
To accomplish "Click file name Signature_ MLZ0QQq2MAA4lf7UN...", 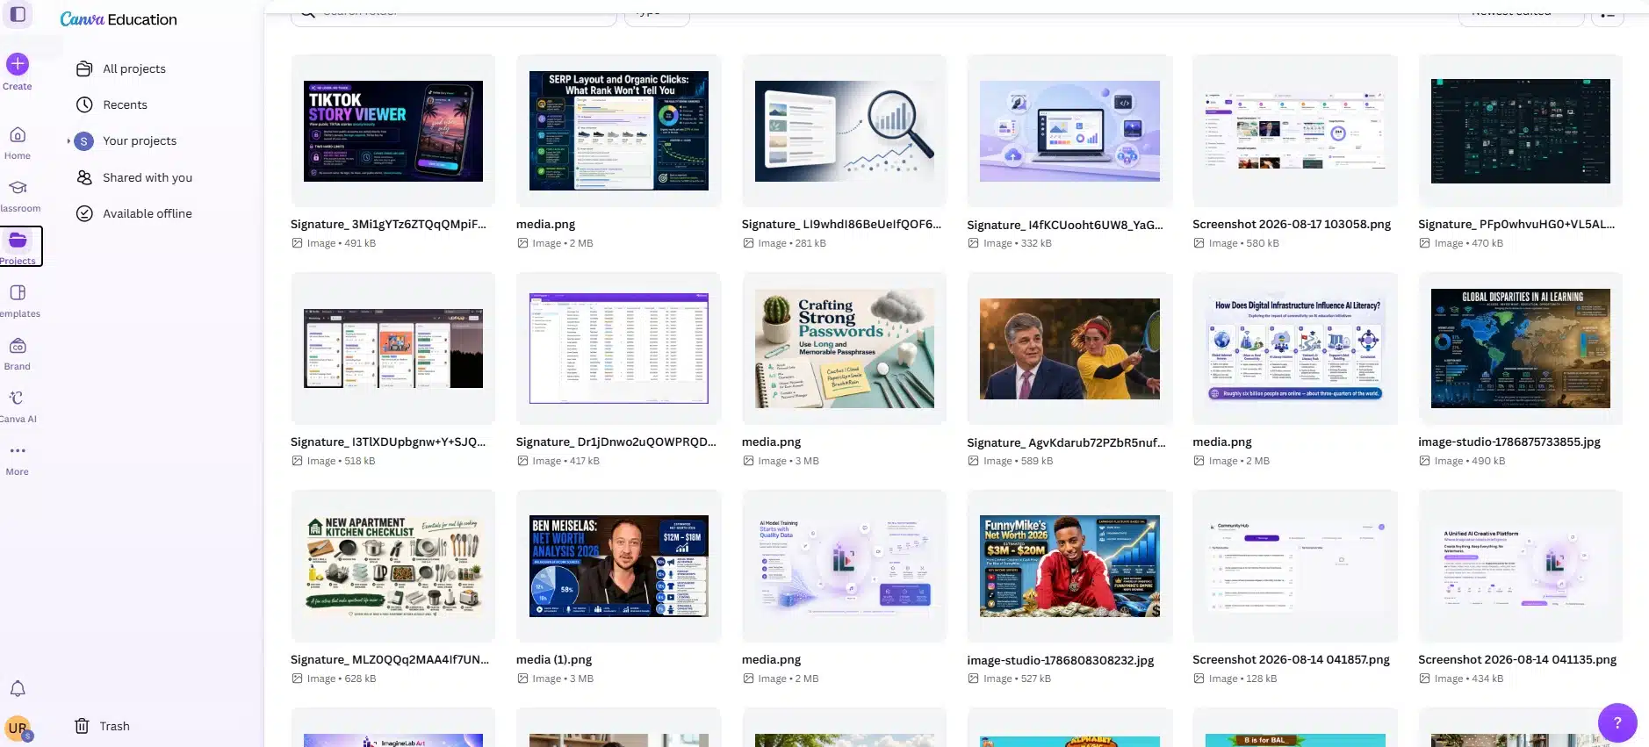I will click(x=390, y=659).
